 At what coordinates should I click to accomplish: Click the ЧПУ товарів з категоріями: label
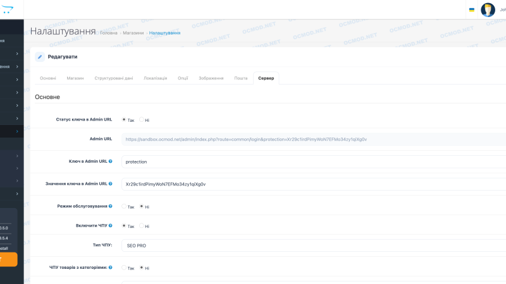(78, 268)
